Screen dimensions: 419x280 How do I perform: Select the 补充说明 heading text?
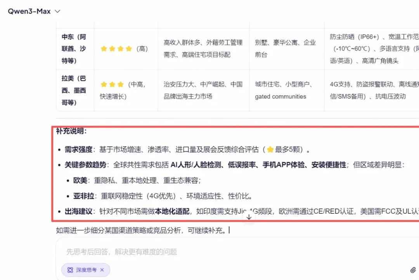click(68, 132)
